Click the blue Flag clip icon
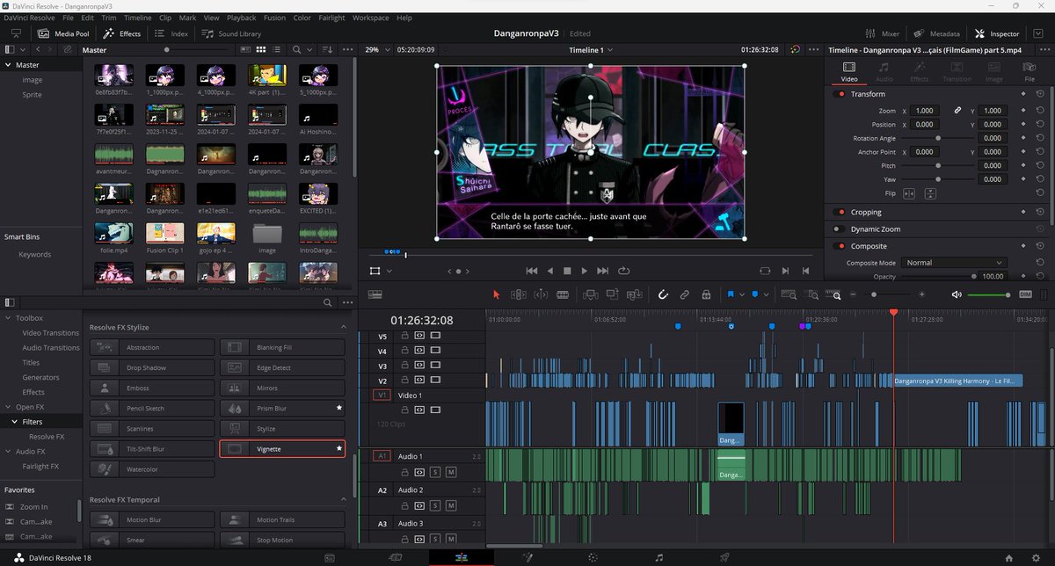 point(731,294)
